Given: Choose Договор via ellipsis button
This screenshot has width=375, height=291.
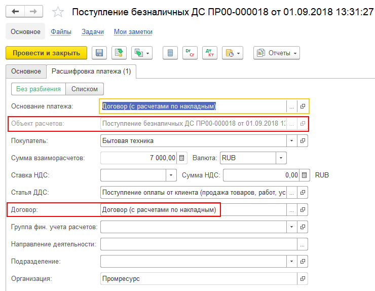Looking at the screenshot, I should click(291, 210).
